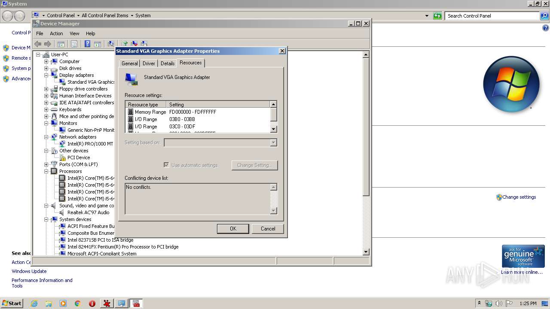
Task: Click the Control Panel help icon
Action: (546, 28)
